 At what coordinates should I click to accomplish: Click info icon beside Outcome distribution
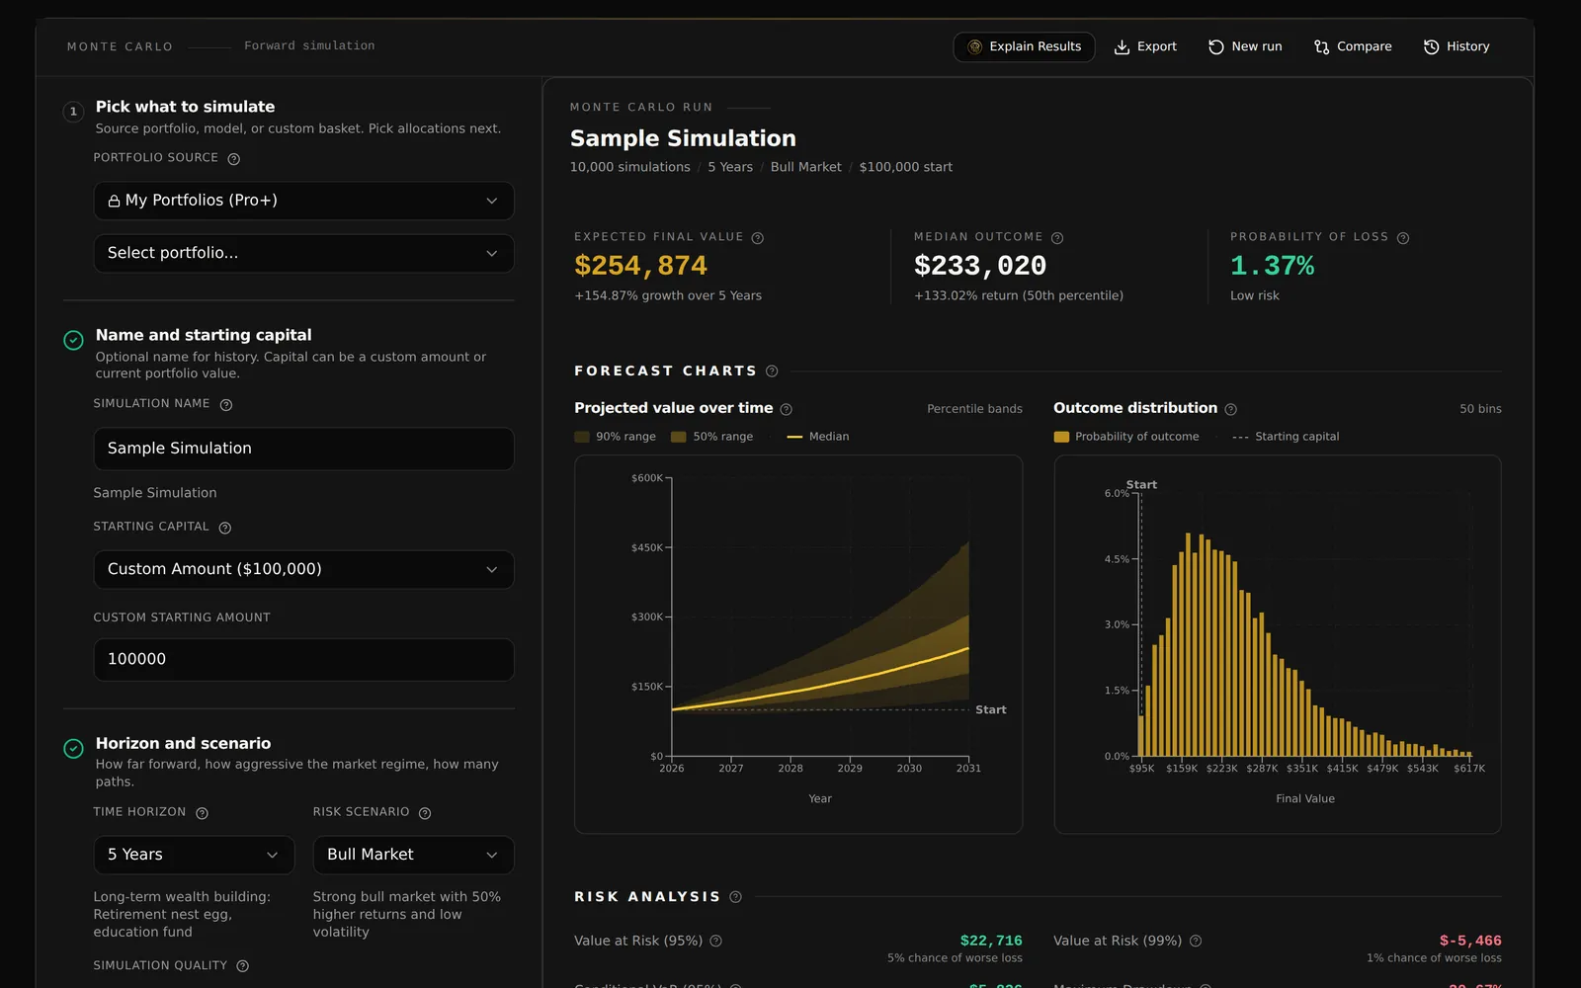[x=1231, y=409]
